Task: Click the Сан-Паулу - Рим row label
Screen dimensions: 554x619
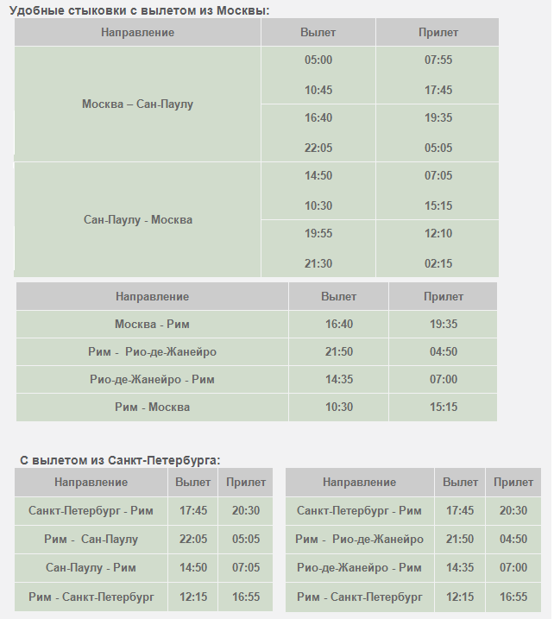Action: coord(91,568)
